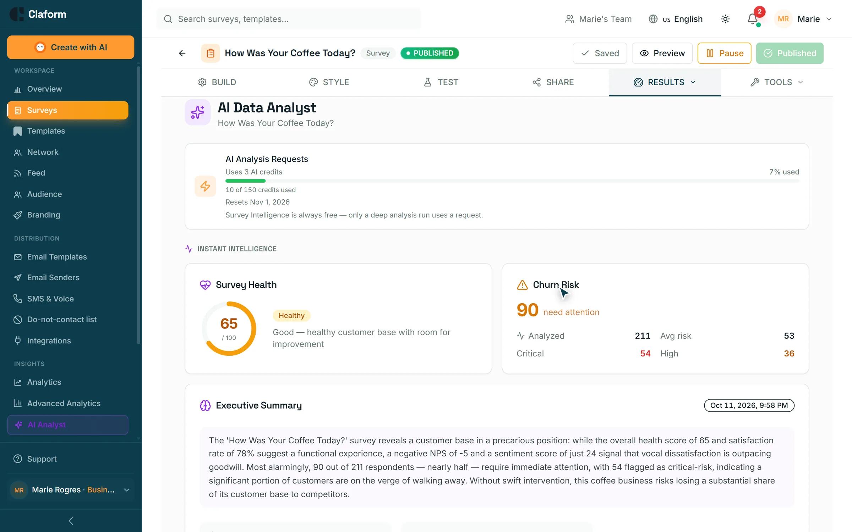
Task: Click the Email Templates envelope icon
Action: 18,257
